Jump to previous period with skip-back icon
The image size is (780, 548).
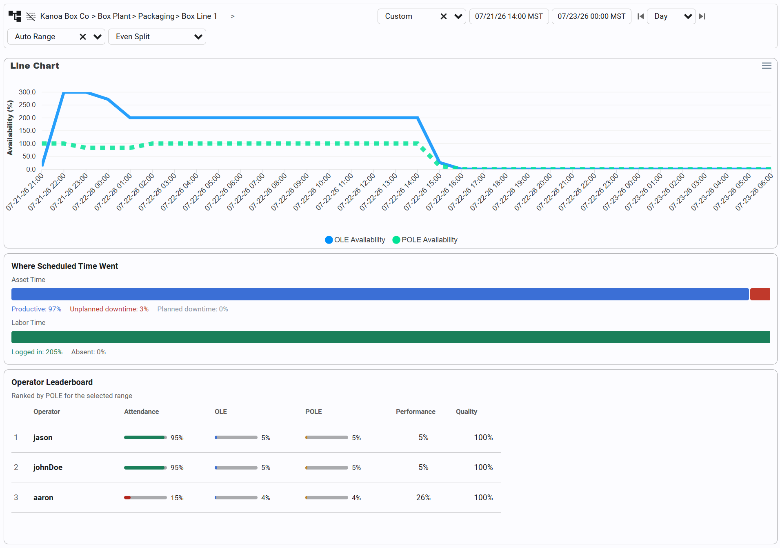point(640,16)
